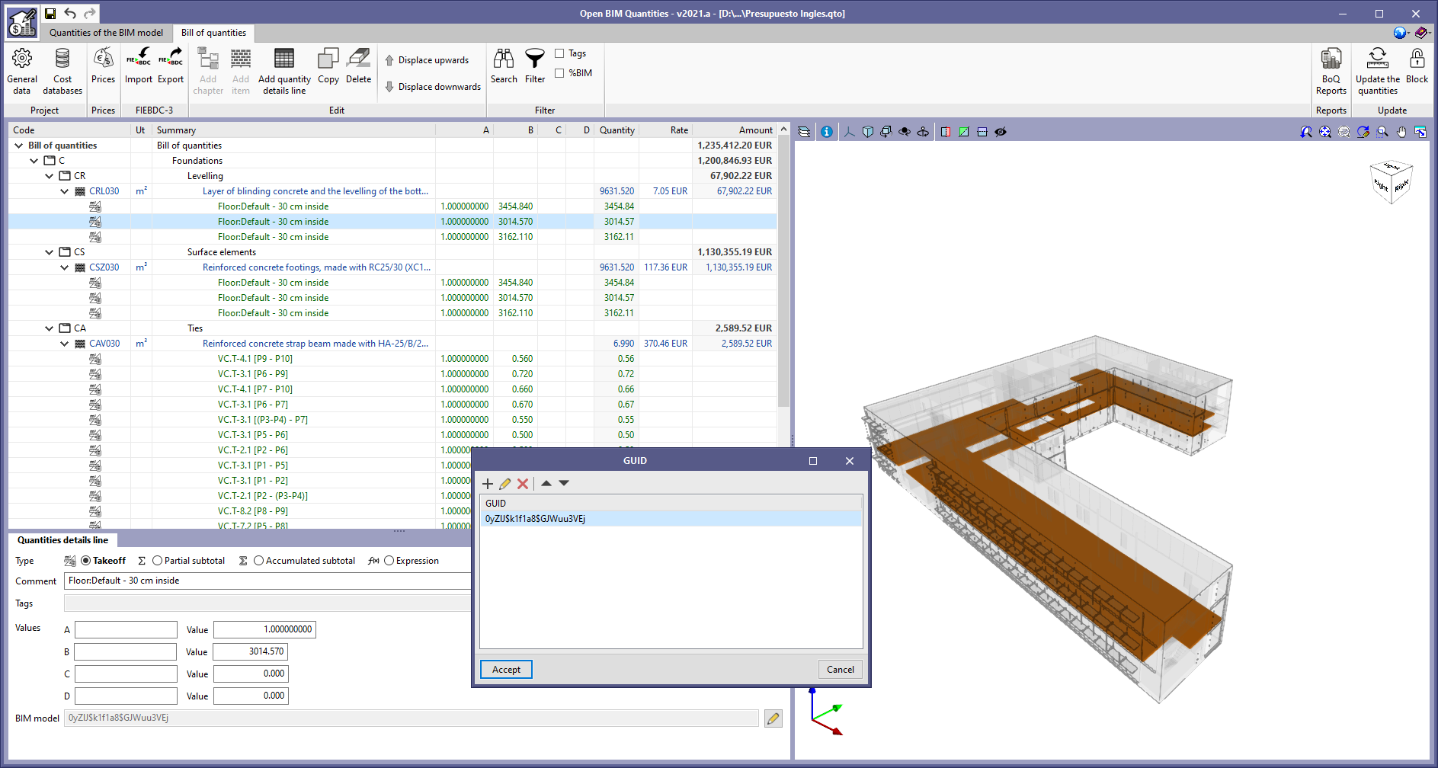Select Takeoff type radio
This screenshot has width=1438, height=768.
(85, 561)
